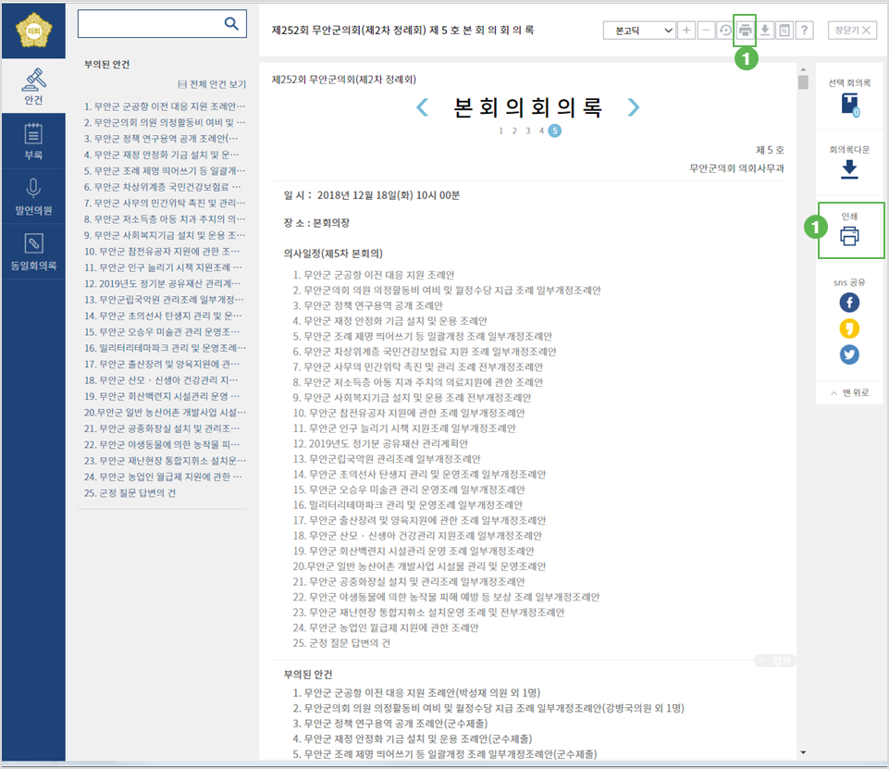Open sidebar item 18. 무안군 산모·신생아

162,380
